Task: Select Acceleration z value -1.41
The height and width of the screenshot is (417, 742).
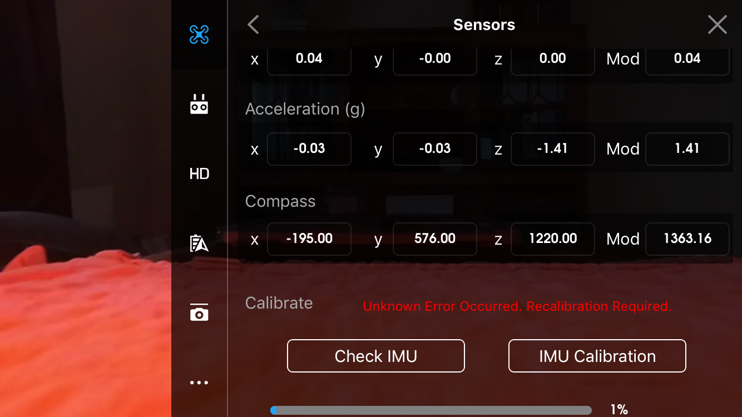Action: coord(552,148)
